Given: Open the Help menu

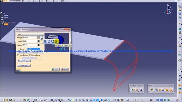Looking at the screenshot, I should (63, 1).
